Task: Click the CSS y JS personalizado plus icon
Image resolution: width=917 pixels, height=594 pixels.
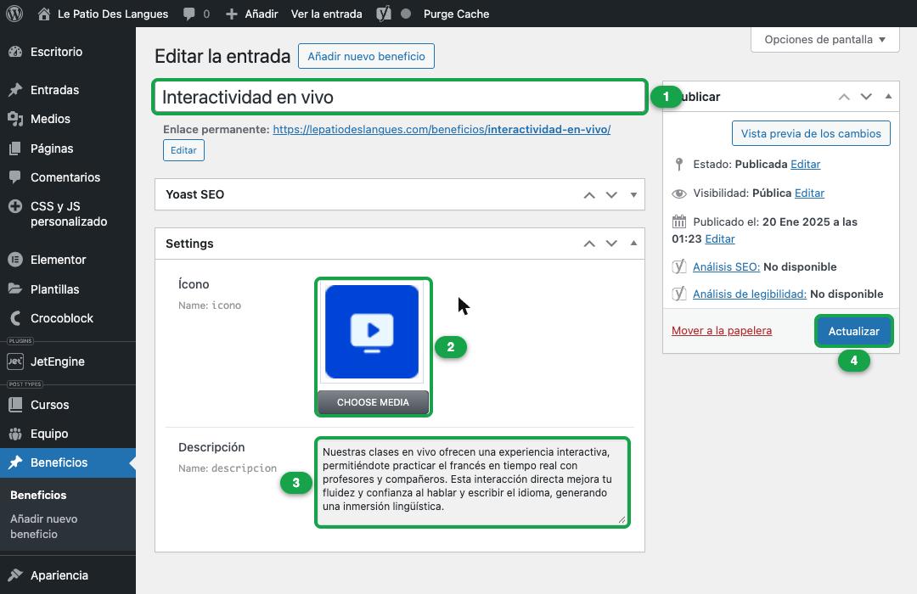Action: [15, 206]
